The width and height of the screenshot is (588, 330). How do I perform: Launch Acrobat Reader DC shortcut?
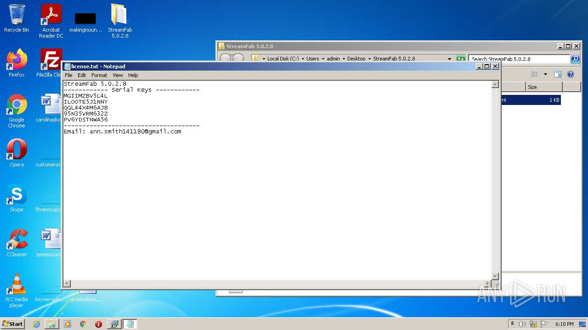[x=51, y=21]
